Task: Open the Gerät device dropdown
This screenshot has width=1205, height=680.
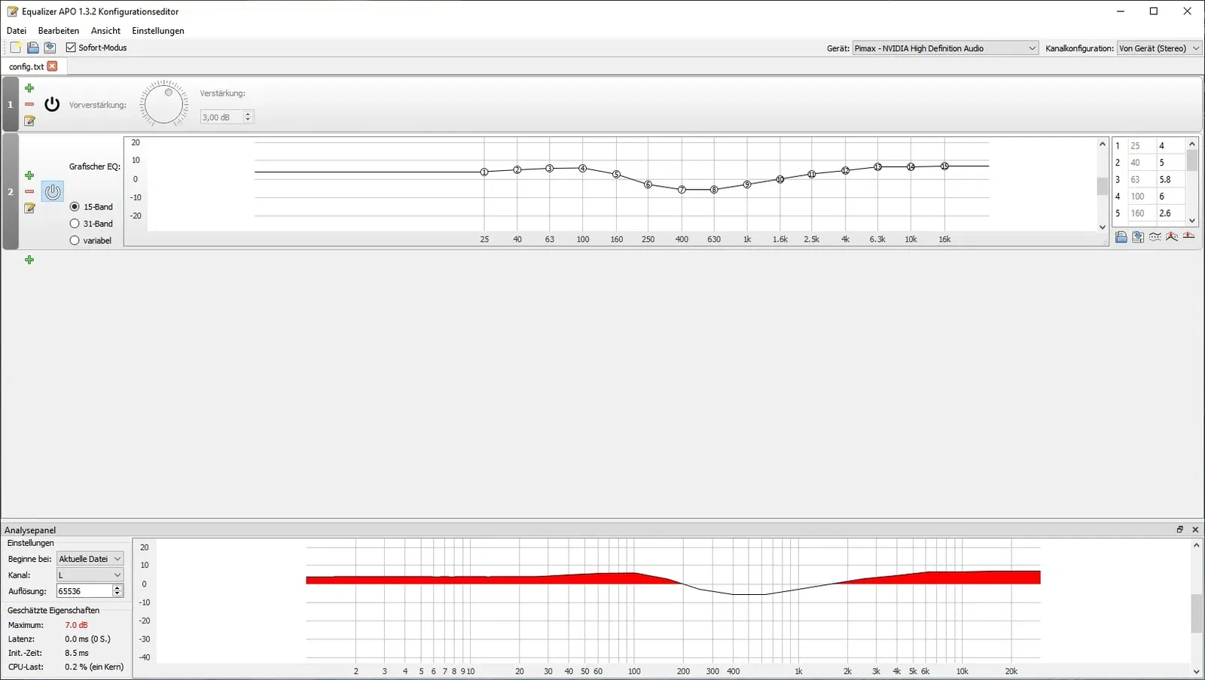Action: click(945, 48)
